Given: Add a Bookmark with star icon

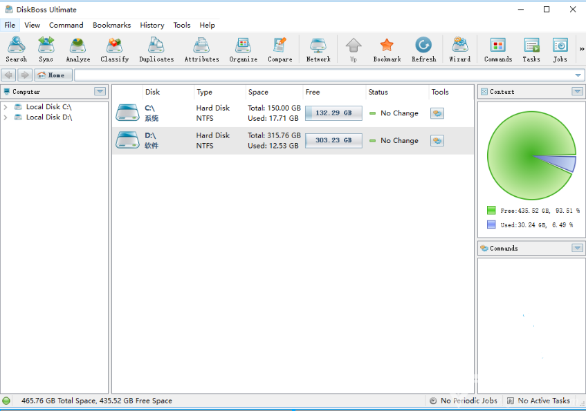Looking at the screenshot, I should pyautogui.click(x=387, y=49).
